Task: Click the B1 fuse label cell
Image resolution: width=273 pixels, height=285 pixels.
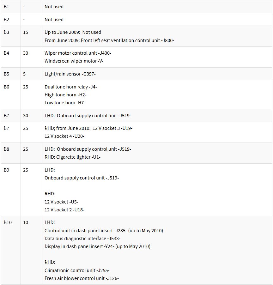Action: pos(11,7)
